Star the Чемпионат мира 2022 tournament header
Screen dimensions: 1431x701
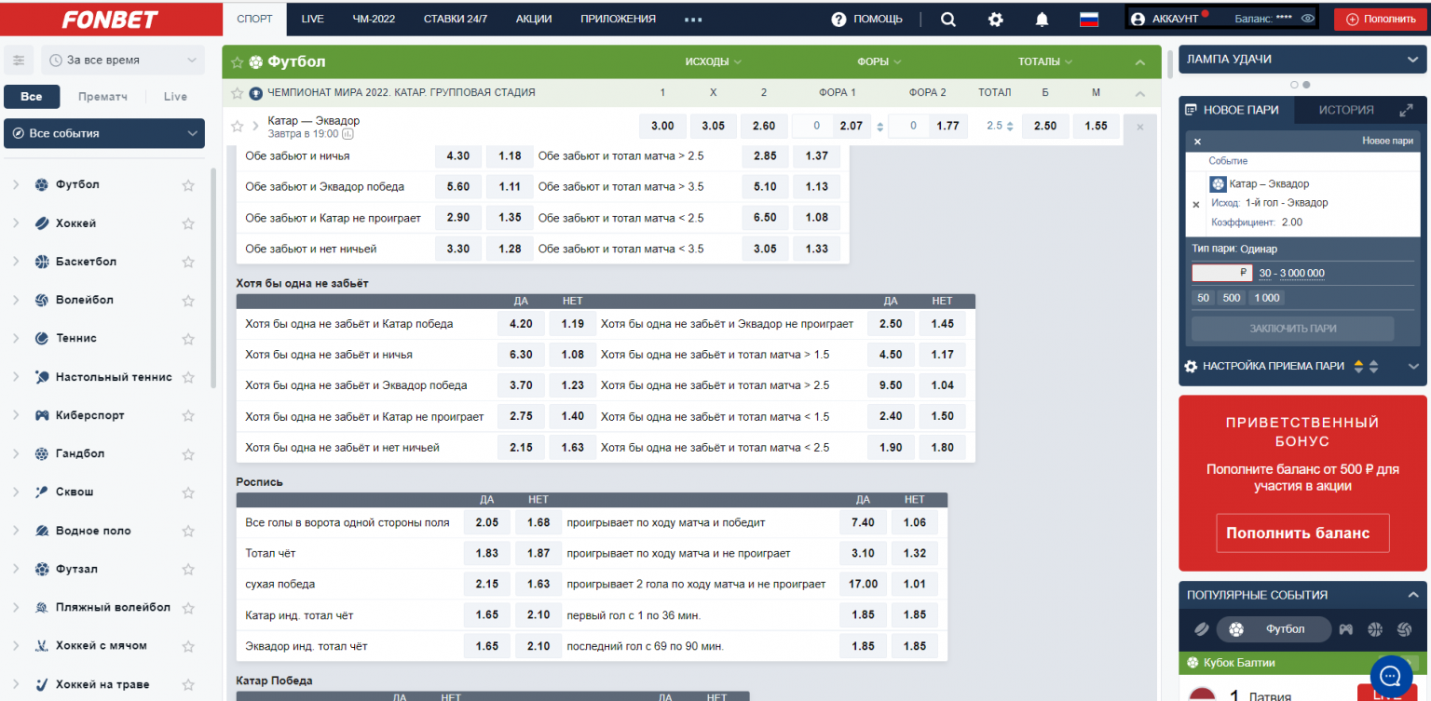click(238, 92)
